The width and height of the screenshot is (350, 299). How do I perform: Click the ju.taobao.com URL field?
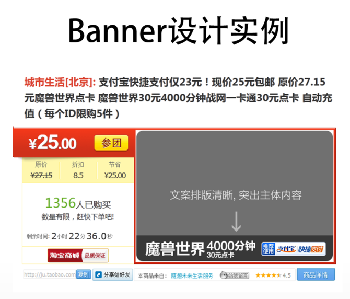(x=49, y=274)
